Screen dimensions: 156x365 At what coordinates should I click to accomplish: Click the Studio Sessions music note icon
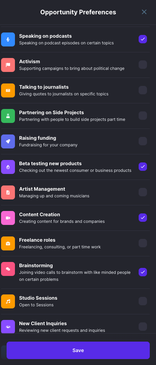pyautogui.click(x=8, y=301)
